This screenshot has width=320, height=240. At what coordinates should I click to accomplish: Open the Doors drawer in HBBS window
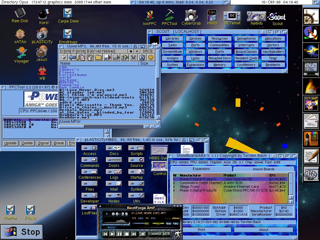(x=114, y=162)
